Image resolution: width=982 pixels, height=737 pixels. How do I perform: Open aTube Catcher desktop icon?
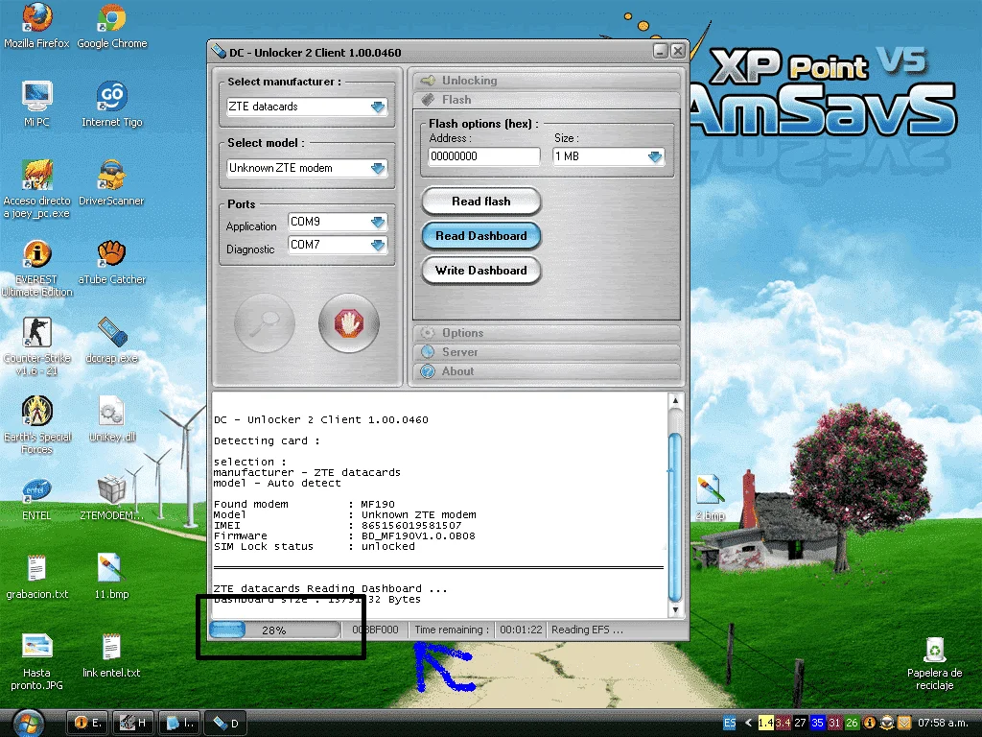(111, 262)
